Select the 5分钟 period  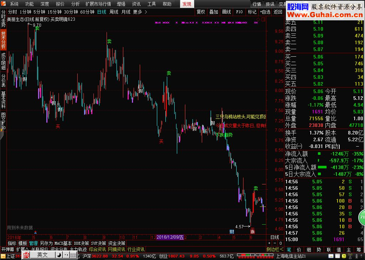pos(39,12)
